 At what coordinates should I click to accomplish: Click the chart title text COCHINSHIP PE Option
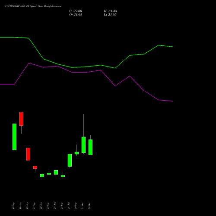pos(33,6)
